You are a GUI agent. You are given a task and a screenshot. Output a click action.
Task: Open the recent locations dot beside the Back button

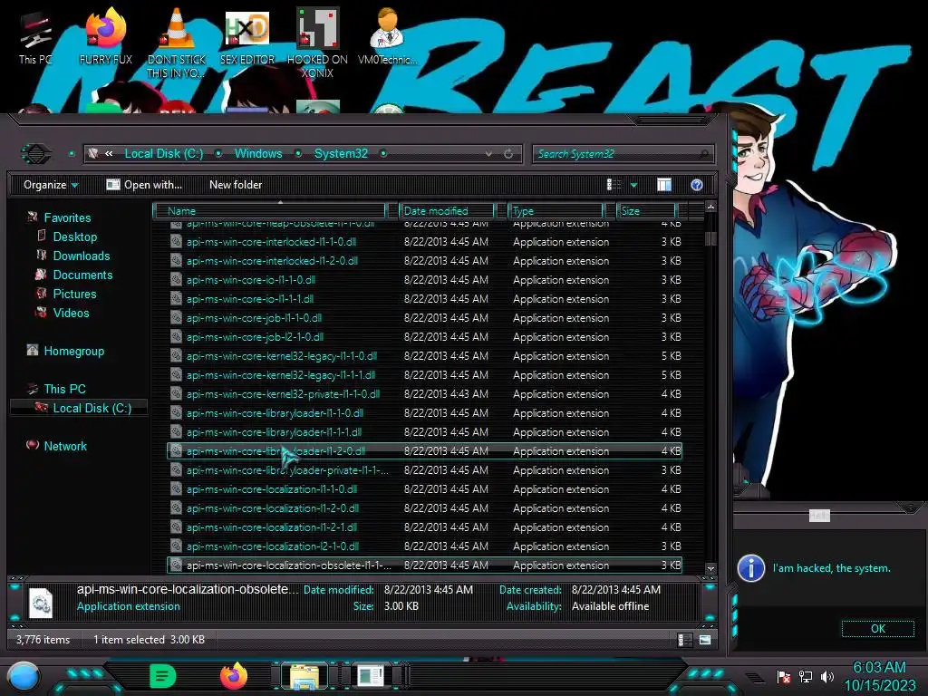click(72, 154)
